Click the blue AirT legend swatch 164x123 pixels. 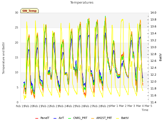[x=55, y=118]
